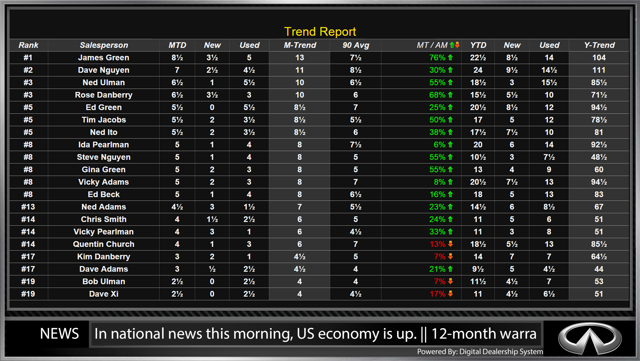Toggle sorting on the MTD column header
The height and width of the screenshot is (361, 640).
[x=177, y=45]
